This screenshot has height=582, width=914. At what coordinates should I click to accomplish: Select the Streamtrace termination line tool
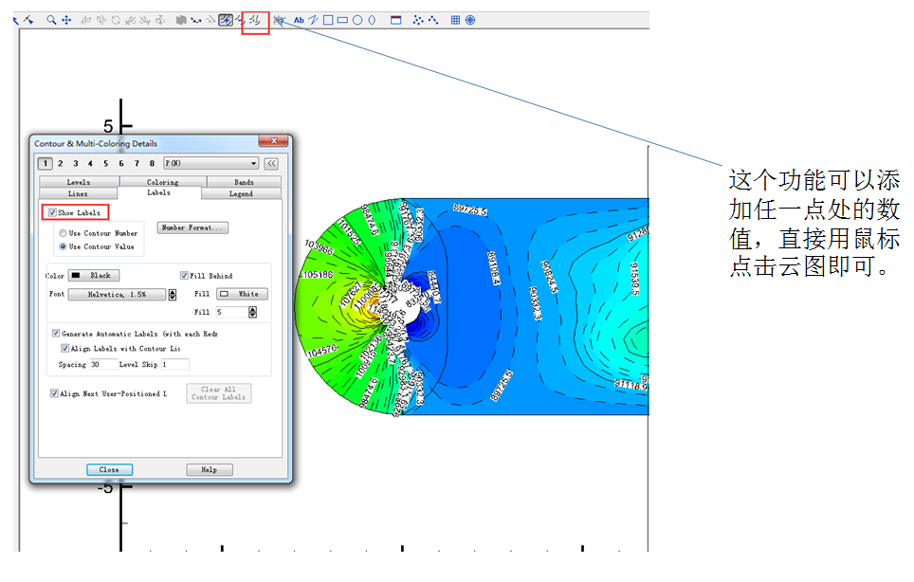[210, 20]
